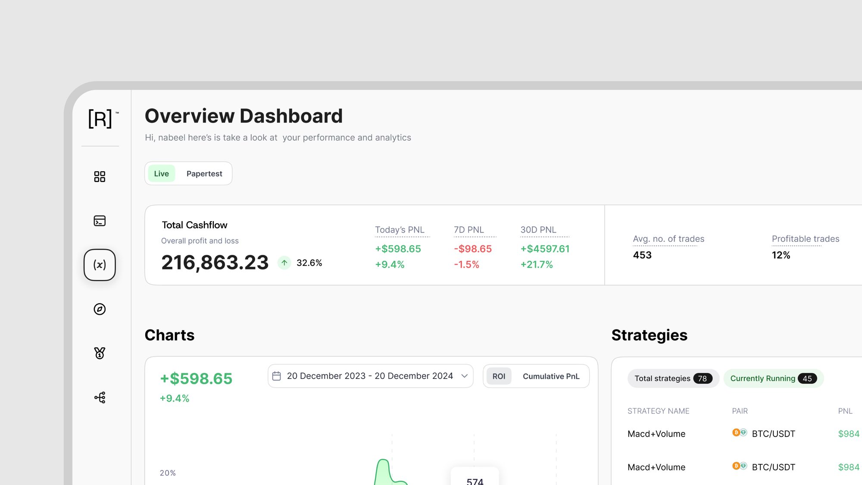
Task: Click the +$598.65 Today's PNL value in cashflow card
Action: tap(398, 249)
